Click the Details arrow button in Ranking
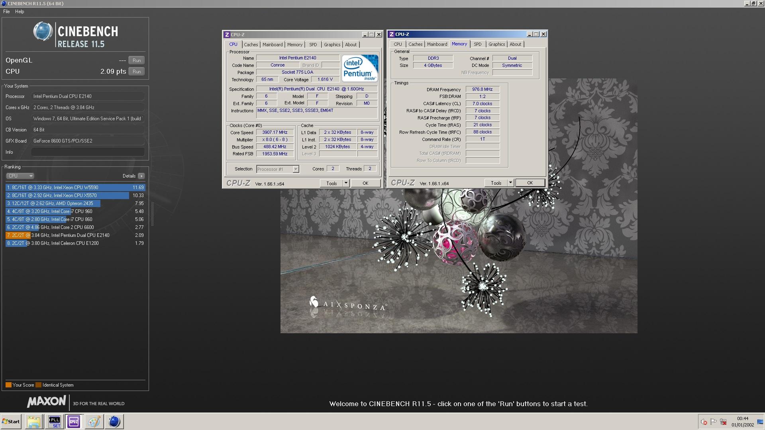This screenshot has width=765, height=430. click(x=141, y=176)
